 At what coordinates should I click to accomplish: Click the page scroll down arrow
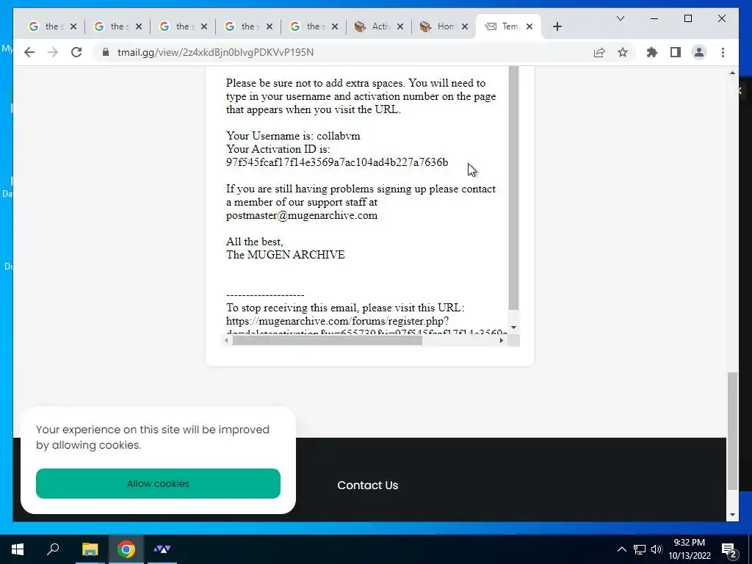pyautogui.click(x=732, y=515)
